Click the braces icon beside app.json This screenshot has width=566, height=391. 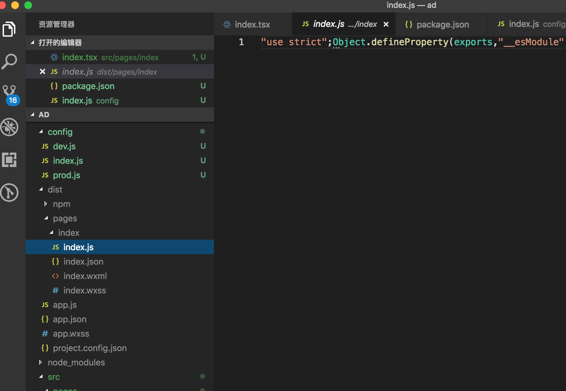pos(45,319)
